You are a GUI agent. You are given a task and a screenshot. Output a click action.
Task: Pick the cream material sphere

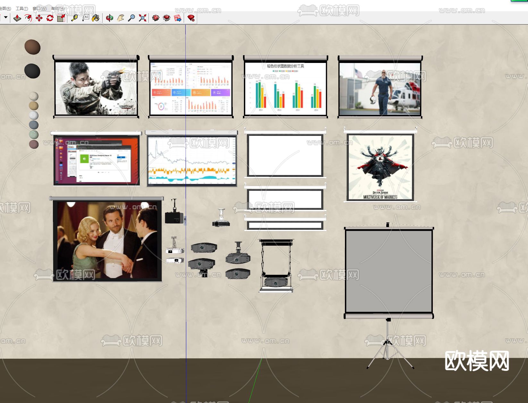click(34, 96)
